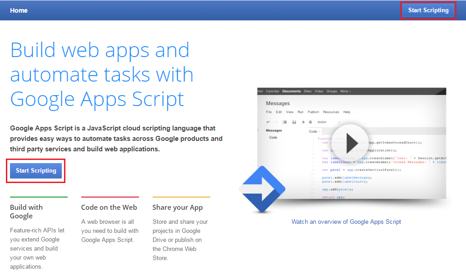Close the Code tab with its x
466x275 pixels.
320,130
